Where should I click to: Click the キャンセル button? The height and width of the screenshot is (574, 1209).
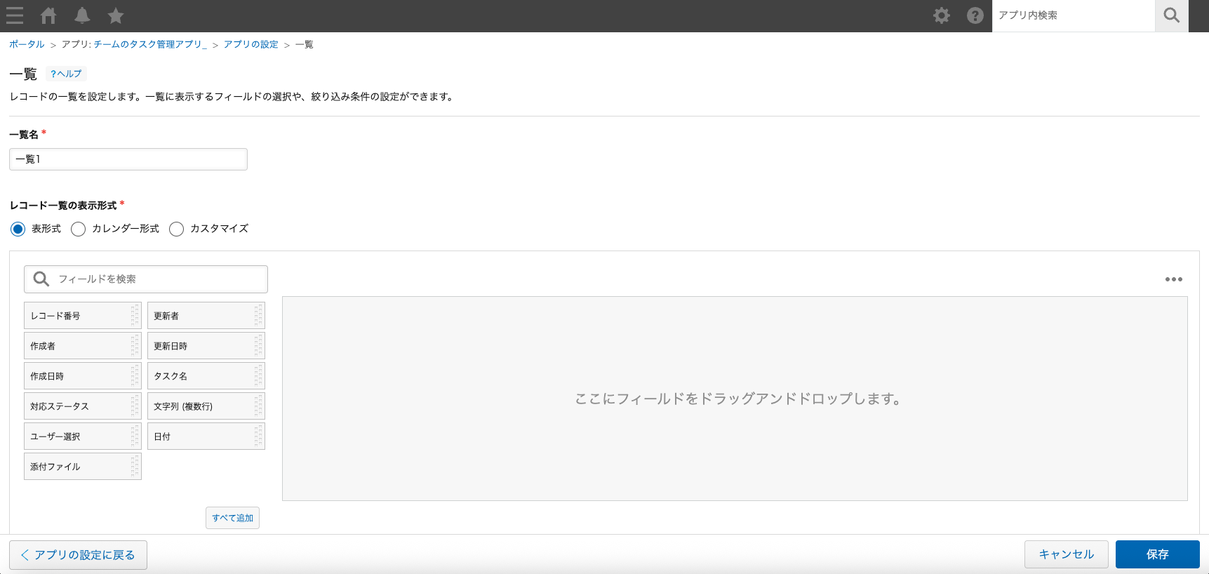[x=1066, y=554]
